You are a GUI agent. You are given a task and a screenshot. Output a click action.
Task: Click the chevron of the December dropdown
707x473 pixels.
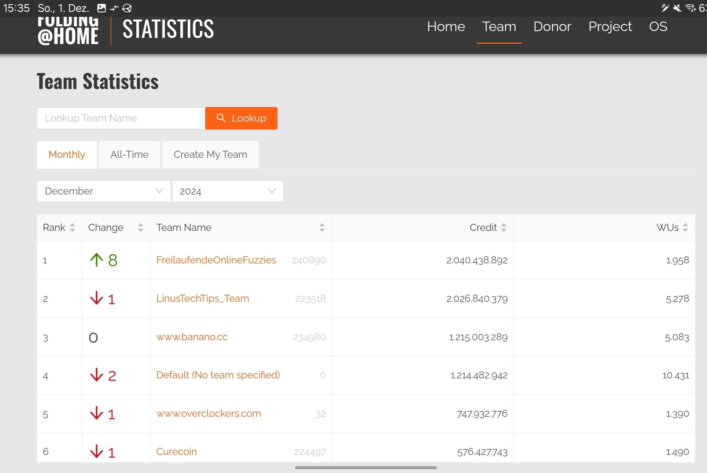coord(159,191)
